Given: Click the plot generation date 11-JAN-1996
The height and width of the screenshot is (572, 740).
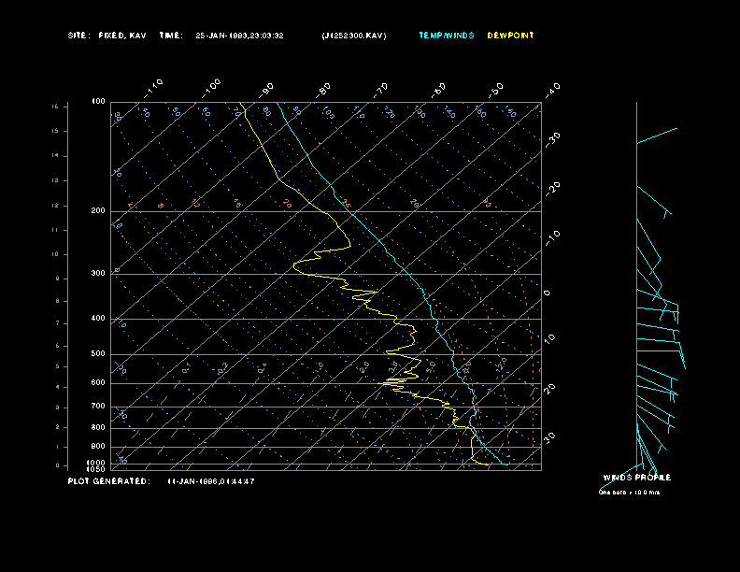Looking at the screenshot, I should [211, 481].
